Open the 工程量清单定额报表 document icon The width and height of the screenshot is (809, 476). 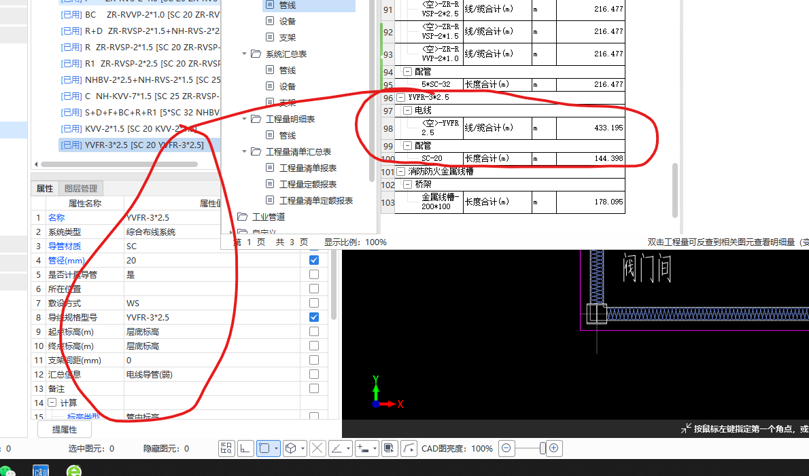click(x=270, y=200)
